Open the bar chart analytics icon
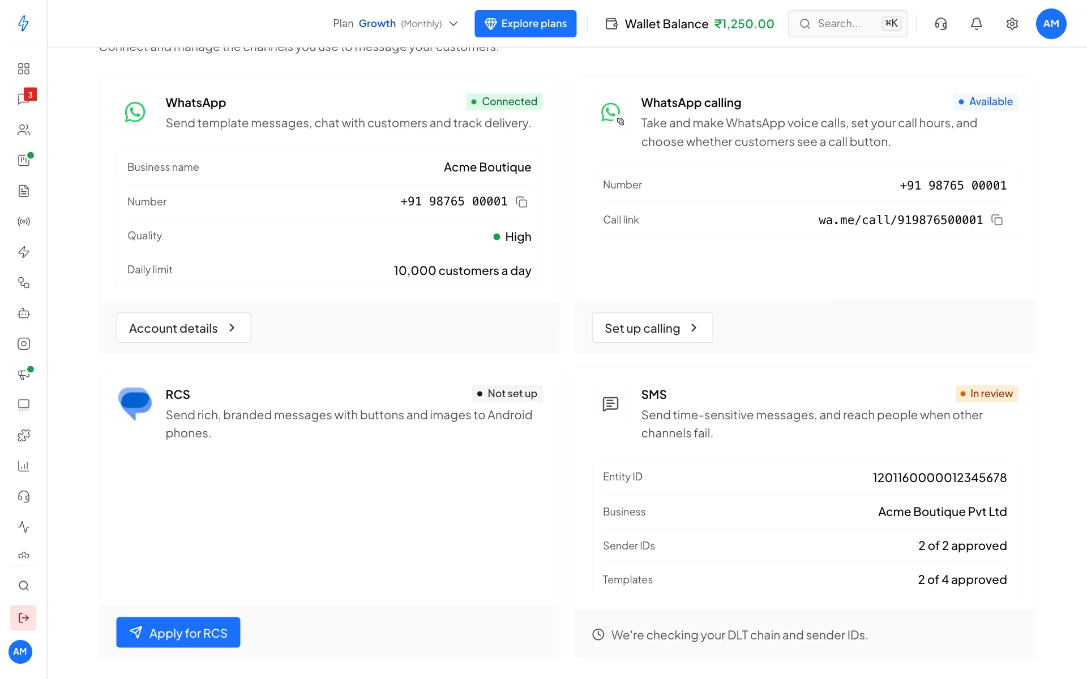 (x=23, y=466)
